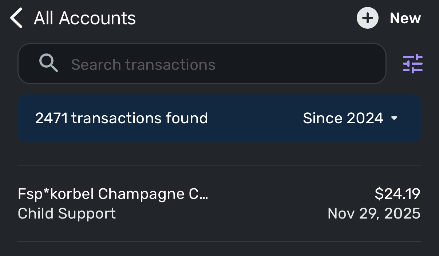
Task: Click the caret arrow beside Since 2024
Action: coord(394,119)
